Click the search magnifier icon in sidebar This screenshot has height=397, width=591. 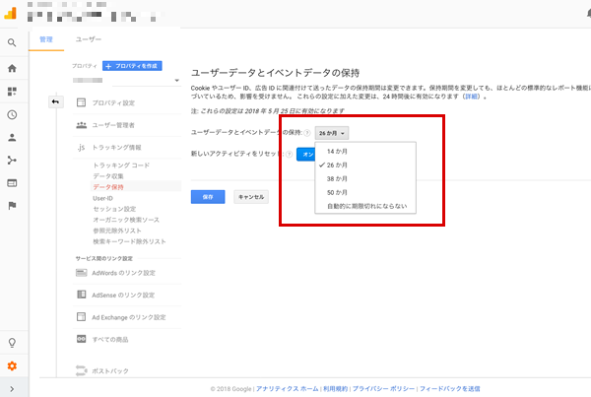(12, 43)
